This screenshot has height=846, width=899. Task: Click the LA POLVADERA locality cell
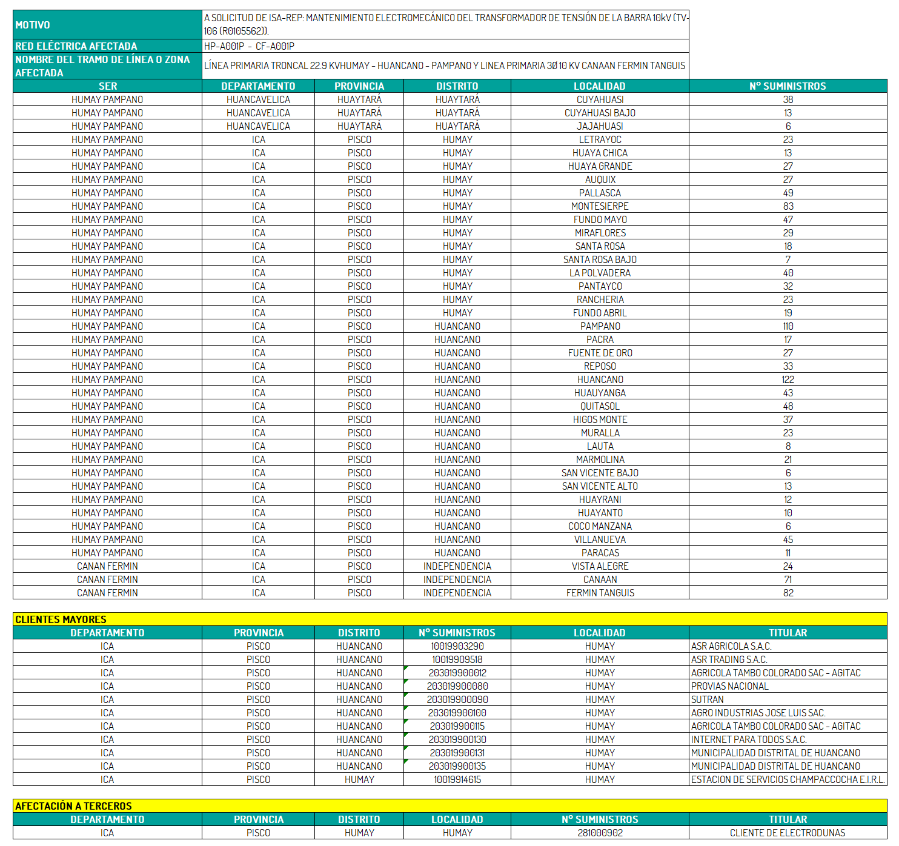600,273
